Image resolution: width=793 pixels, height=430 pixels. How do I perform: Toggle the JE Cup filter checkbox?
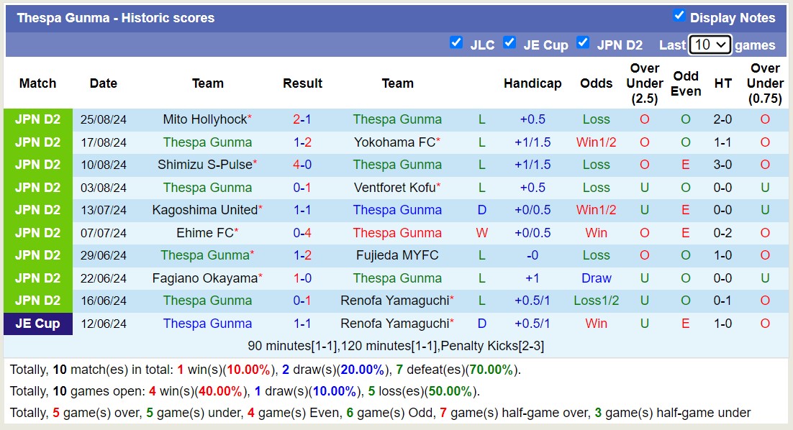click(x=509, y=42)
